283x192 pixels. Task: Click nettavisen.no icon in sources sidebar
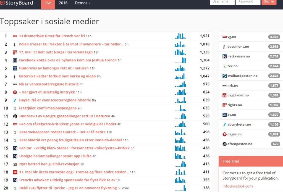224,56
